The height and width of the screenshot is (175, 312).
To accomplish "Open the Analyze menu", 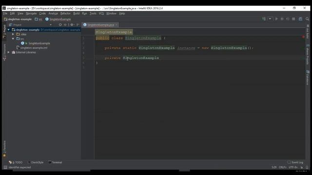I will (53, 14).
